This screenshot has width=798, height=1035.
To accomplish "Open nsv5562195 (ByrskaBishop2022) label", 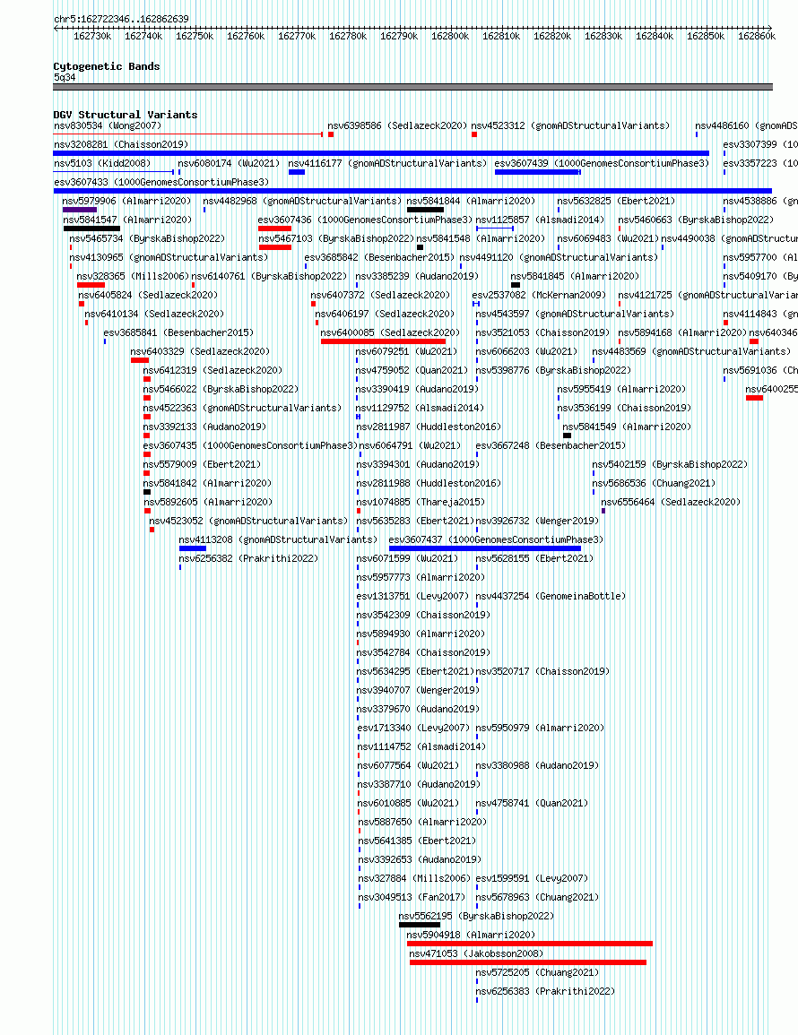I will (476, 916).
